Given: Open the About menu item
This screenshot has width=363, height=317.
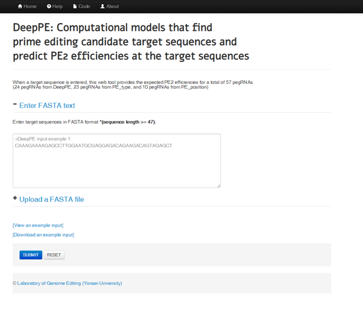Looking at the screenshot, I should click(112, 7).
